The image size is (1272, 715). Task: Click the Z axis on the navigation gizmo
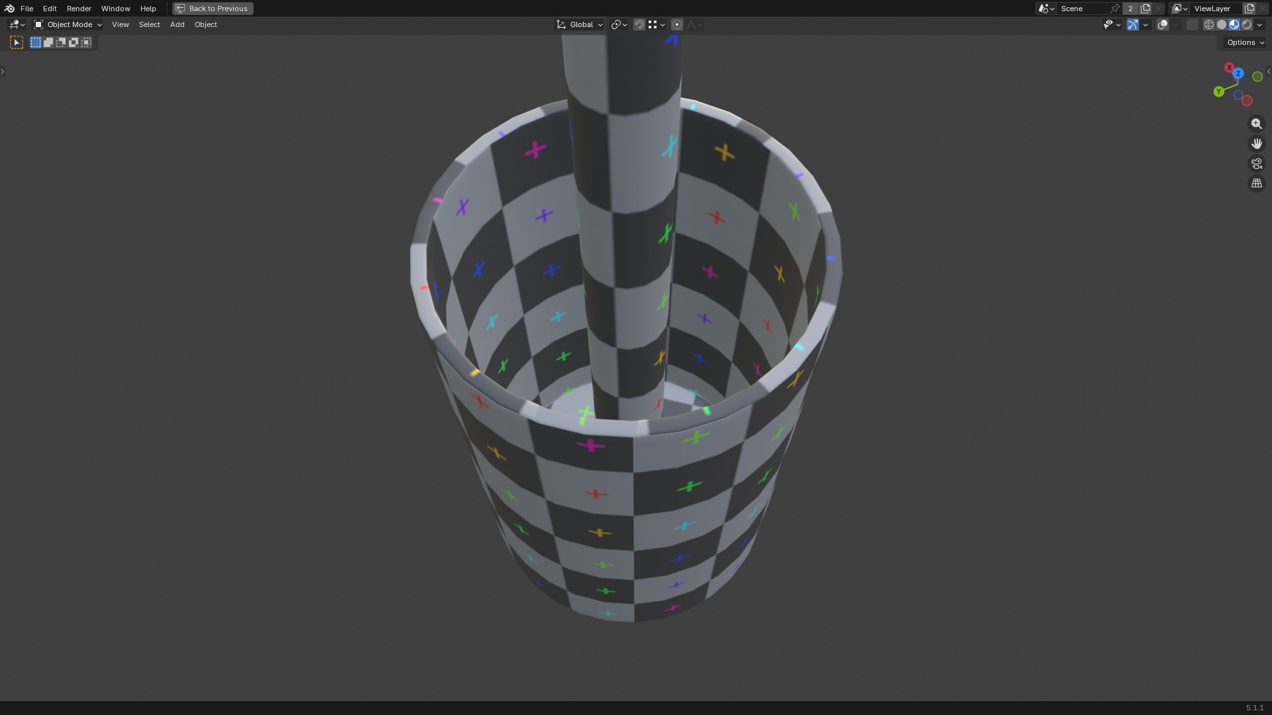point(1238,73)
